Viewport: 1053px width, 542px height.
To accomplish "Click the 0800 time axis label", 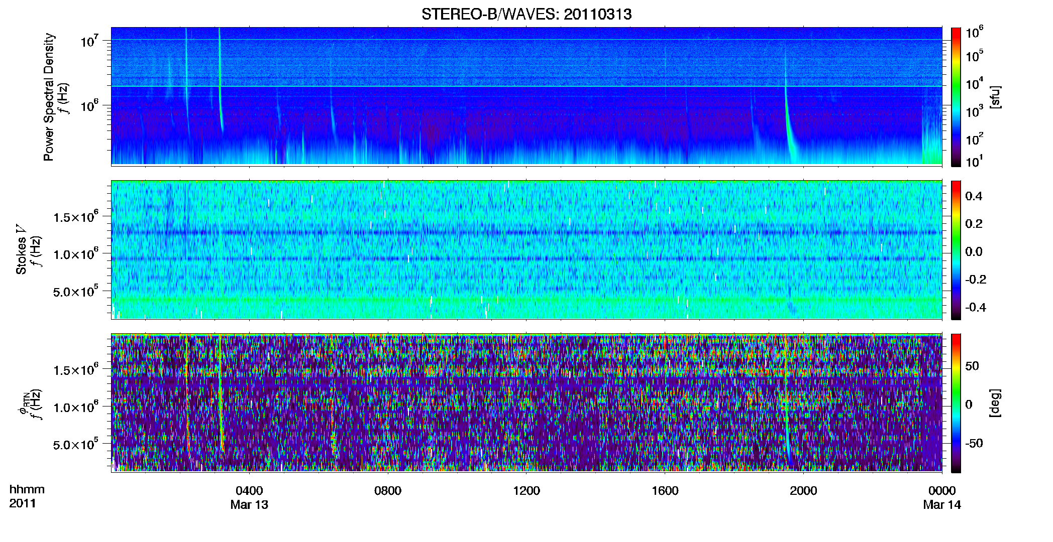I will tap(388, 490).
